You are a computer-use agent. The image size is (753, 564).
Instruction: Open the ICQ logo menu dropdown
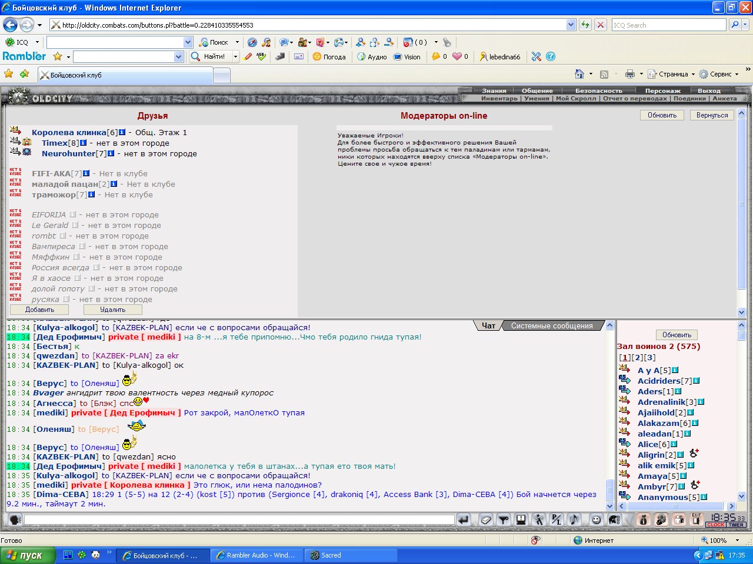tap(37, 42)
